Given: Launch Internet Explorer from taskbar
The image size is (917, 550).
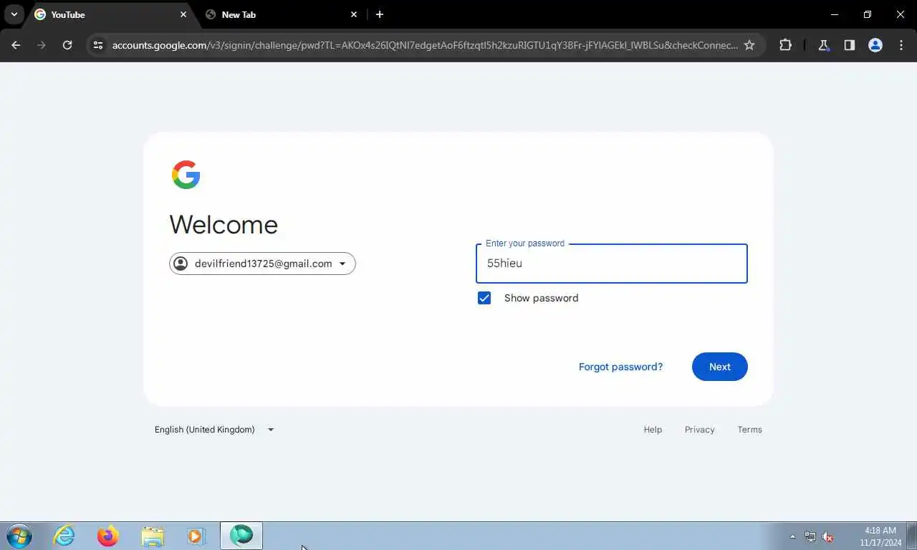Looking at the screenshot, I should coord(64,536).
